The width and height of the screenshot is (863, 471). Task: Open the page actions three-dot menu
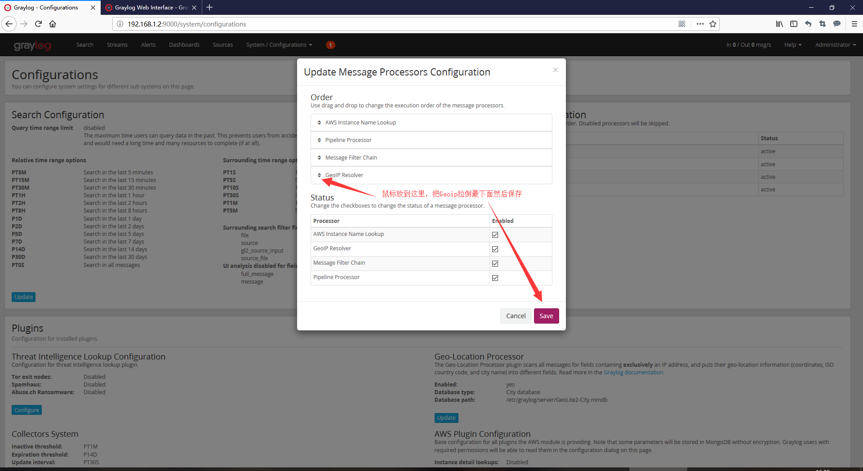coord(700,24)
